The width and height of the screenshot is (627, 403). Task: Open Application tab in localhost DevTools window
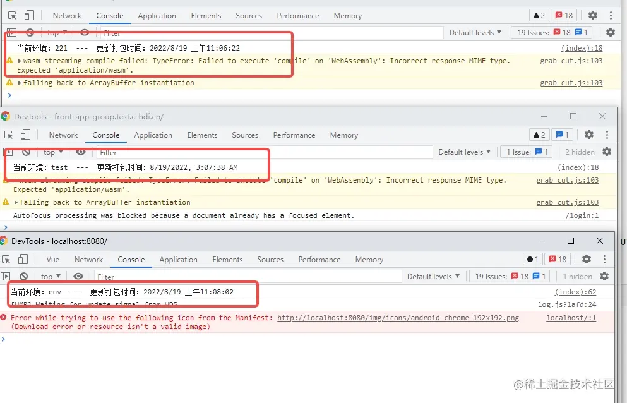coord(178,260)
